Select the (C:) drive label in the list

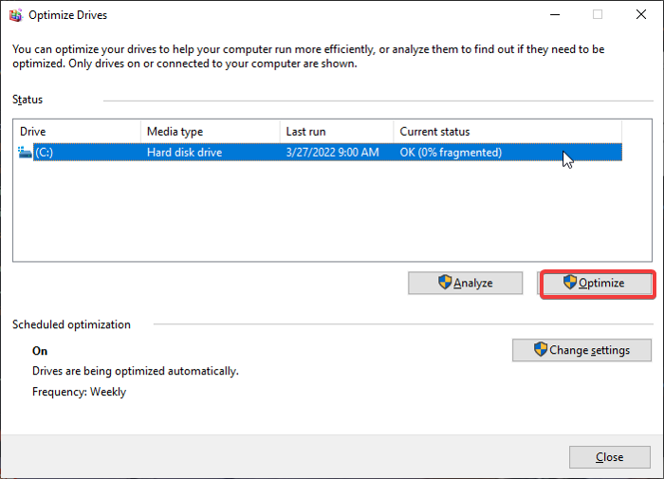[x=45, y=153]
